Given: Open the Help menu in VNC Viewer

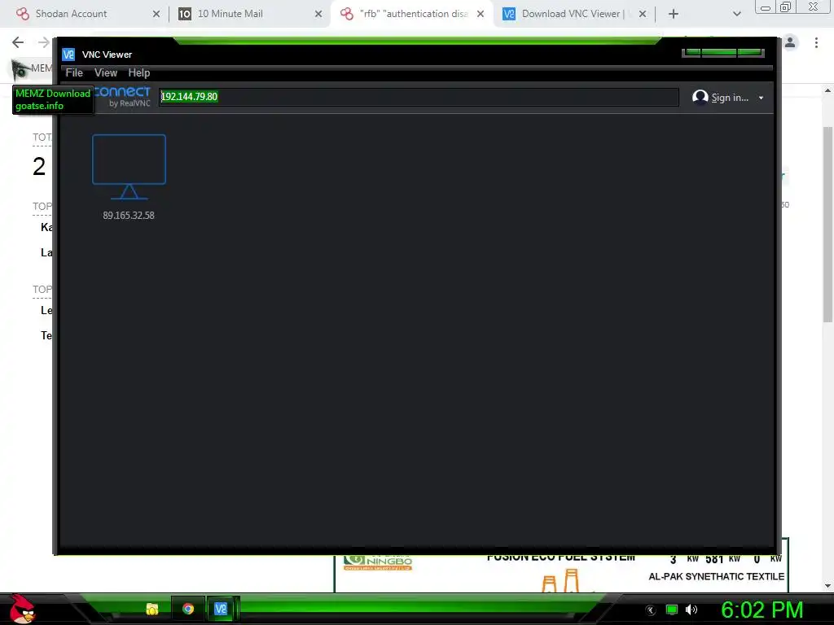Looking at the screenshot, I should click(x=138, y=72).
